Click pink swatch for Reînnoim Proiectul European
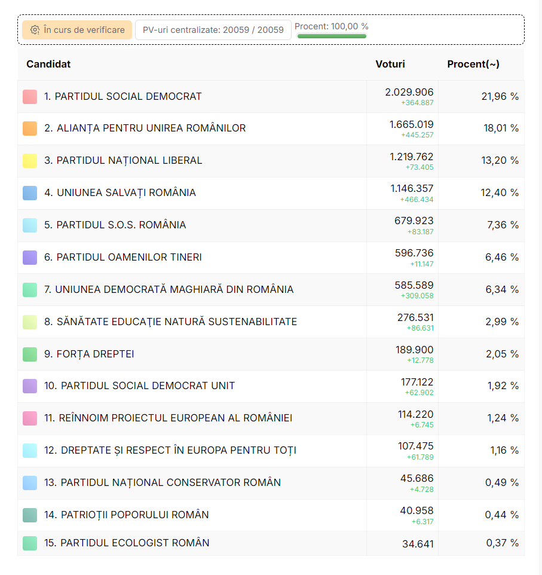 [30, 418]
